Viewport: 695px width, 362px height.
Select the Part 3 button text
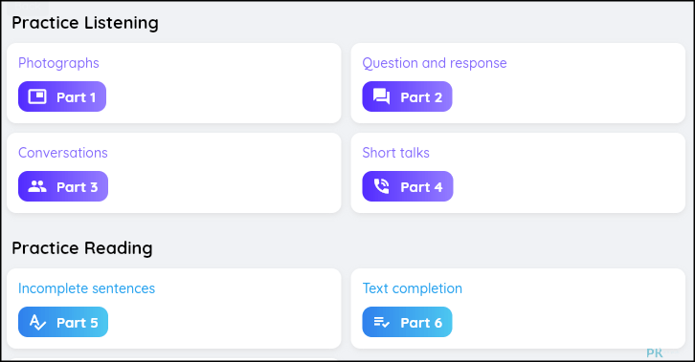click(78, 187)
